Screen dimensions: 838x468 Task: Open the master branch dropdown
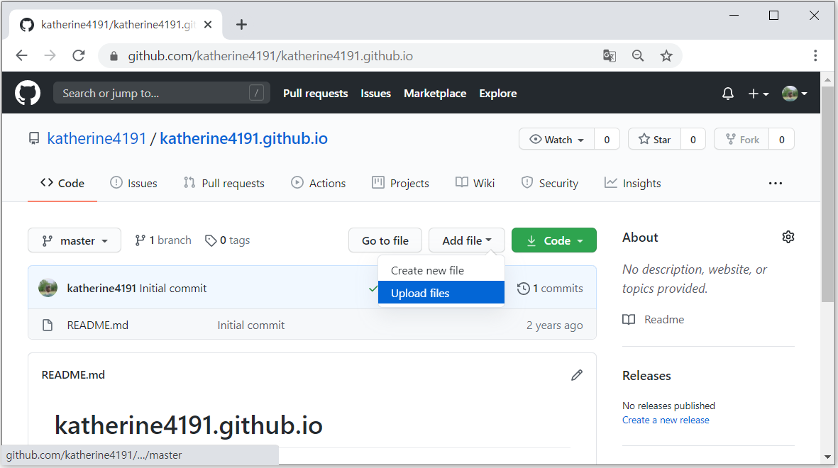tap(75, 240)
